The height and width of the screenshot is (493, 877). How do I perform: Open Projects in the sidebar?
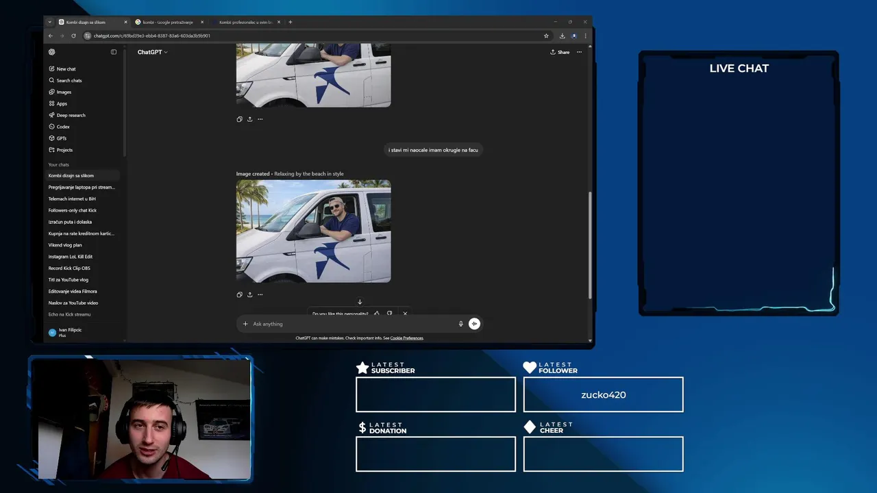point(61,150)
